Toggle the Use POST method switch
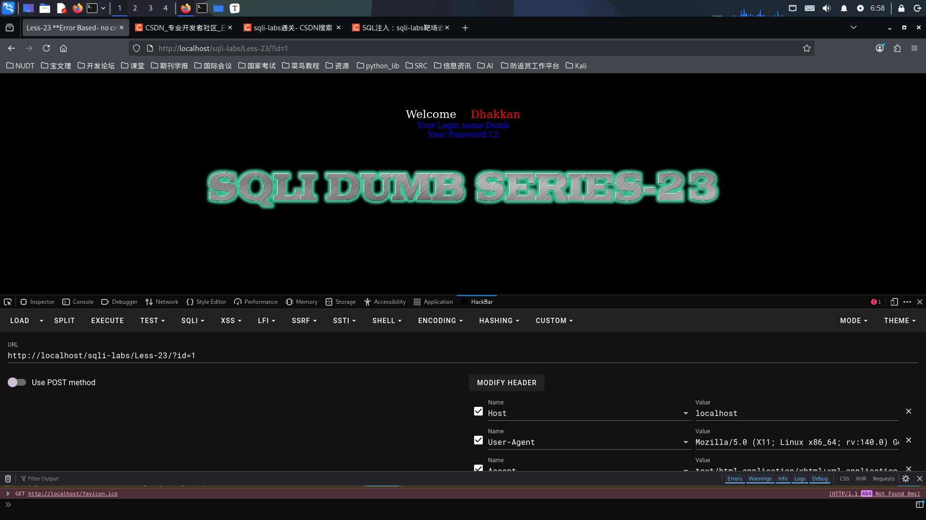926x520 pixels. (17, 382)
